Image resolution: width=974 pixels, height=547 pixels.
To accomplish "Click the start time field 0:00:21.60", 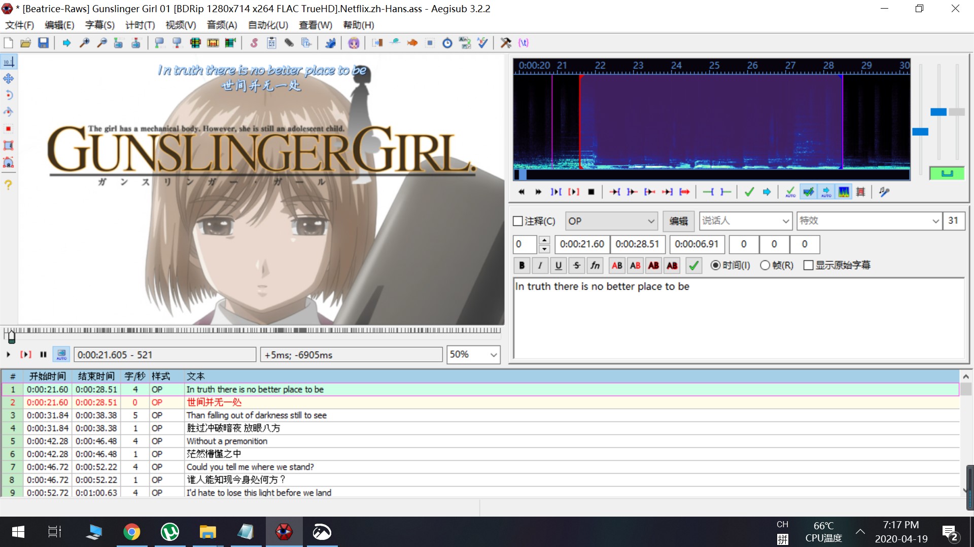I will [x=582, y=244].
